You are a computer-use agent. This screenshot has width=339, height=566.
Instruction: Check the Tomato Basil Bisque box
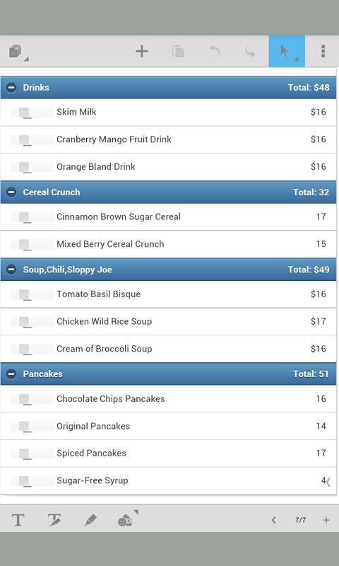pyautogui.click(x=25, y=294)
